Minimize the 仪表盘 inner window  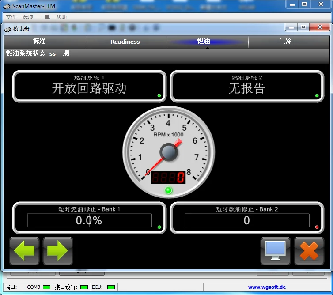click(291, 27)
